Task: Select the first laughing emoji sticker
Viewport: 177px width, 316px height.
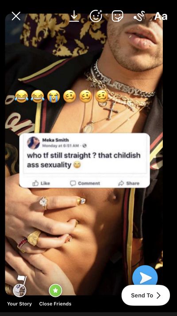Action: point(22,96)
